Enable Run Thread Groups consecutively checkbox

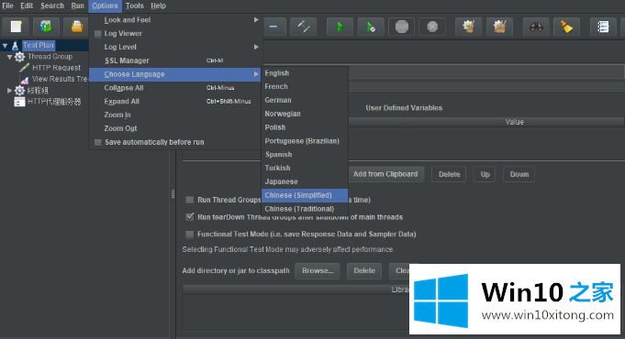190,200
